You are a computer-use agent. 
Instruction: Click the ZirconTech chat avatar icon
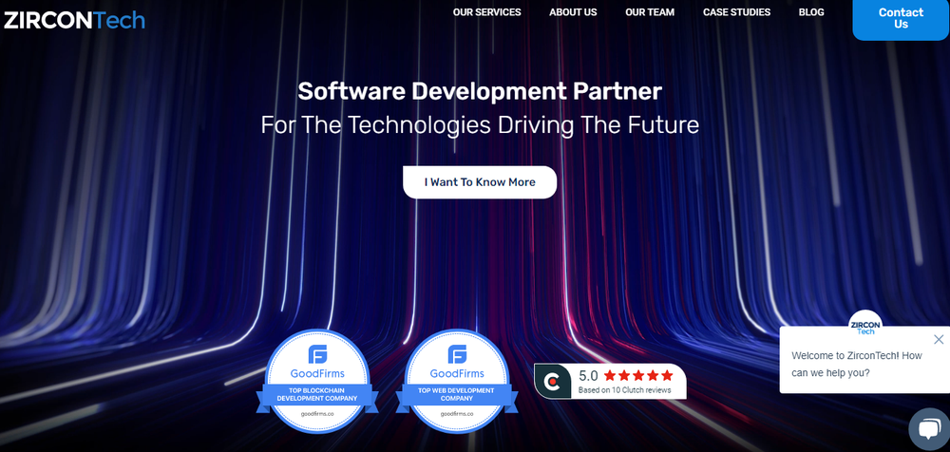click(x=865, y=326)
